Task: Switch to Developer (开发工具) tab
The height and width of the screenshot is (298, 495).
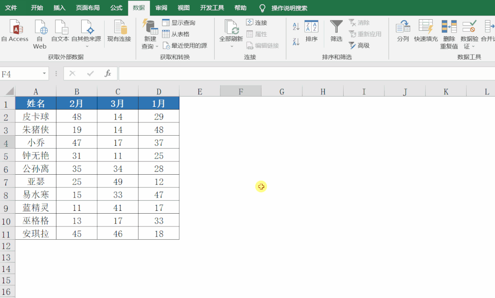Action: pyautogui.click(x=212, y=8)
